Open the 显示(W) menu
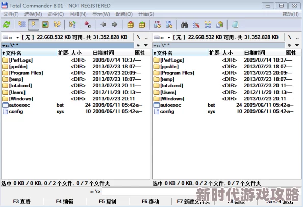The height and width of the screenshot is (207, 303). click(101, 14)
